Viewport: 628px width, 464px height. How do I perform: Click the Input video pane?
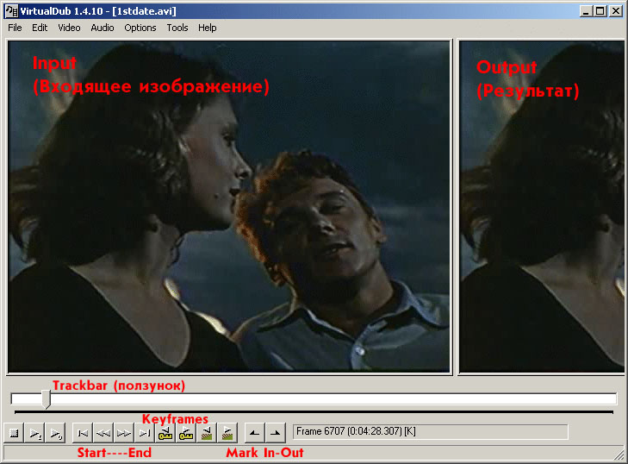point(229,206)
